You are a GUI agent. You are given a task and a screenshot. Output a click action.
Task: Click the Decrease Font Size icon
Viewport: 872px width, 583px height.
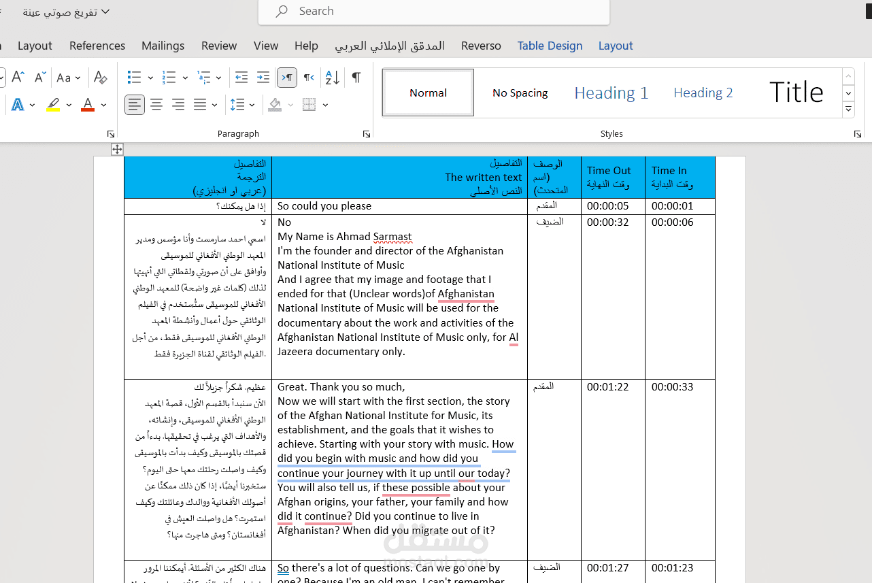point(40,77)
